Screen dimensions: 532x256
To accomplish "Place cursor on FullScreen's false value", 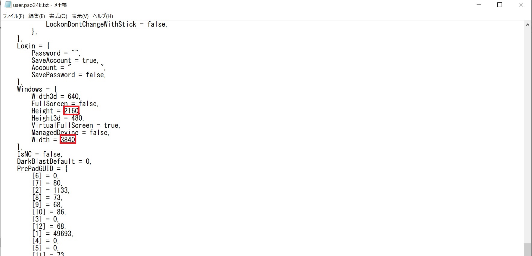I will tap(88, 104).
